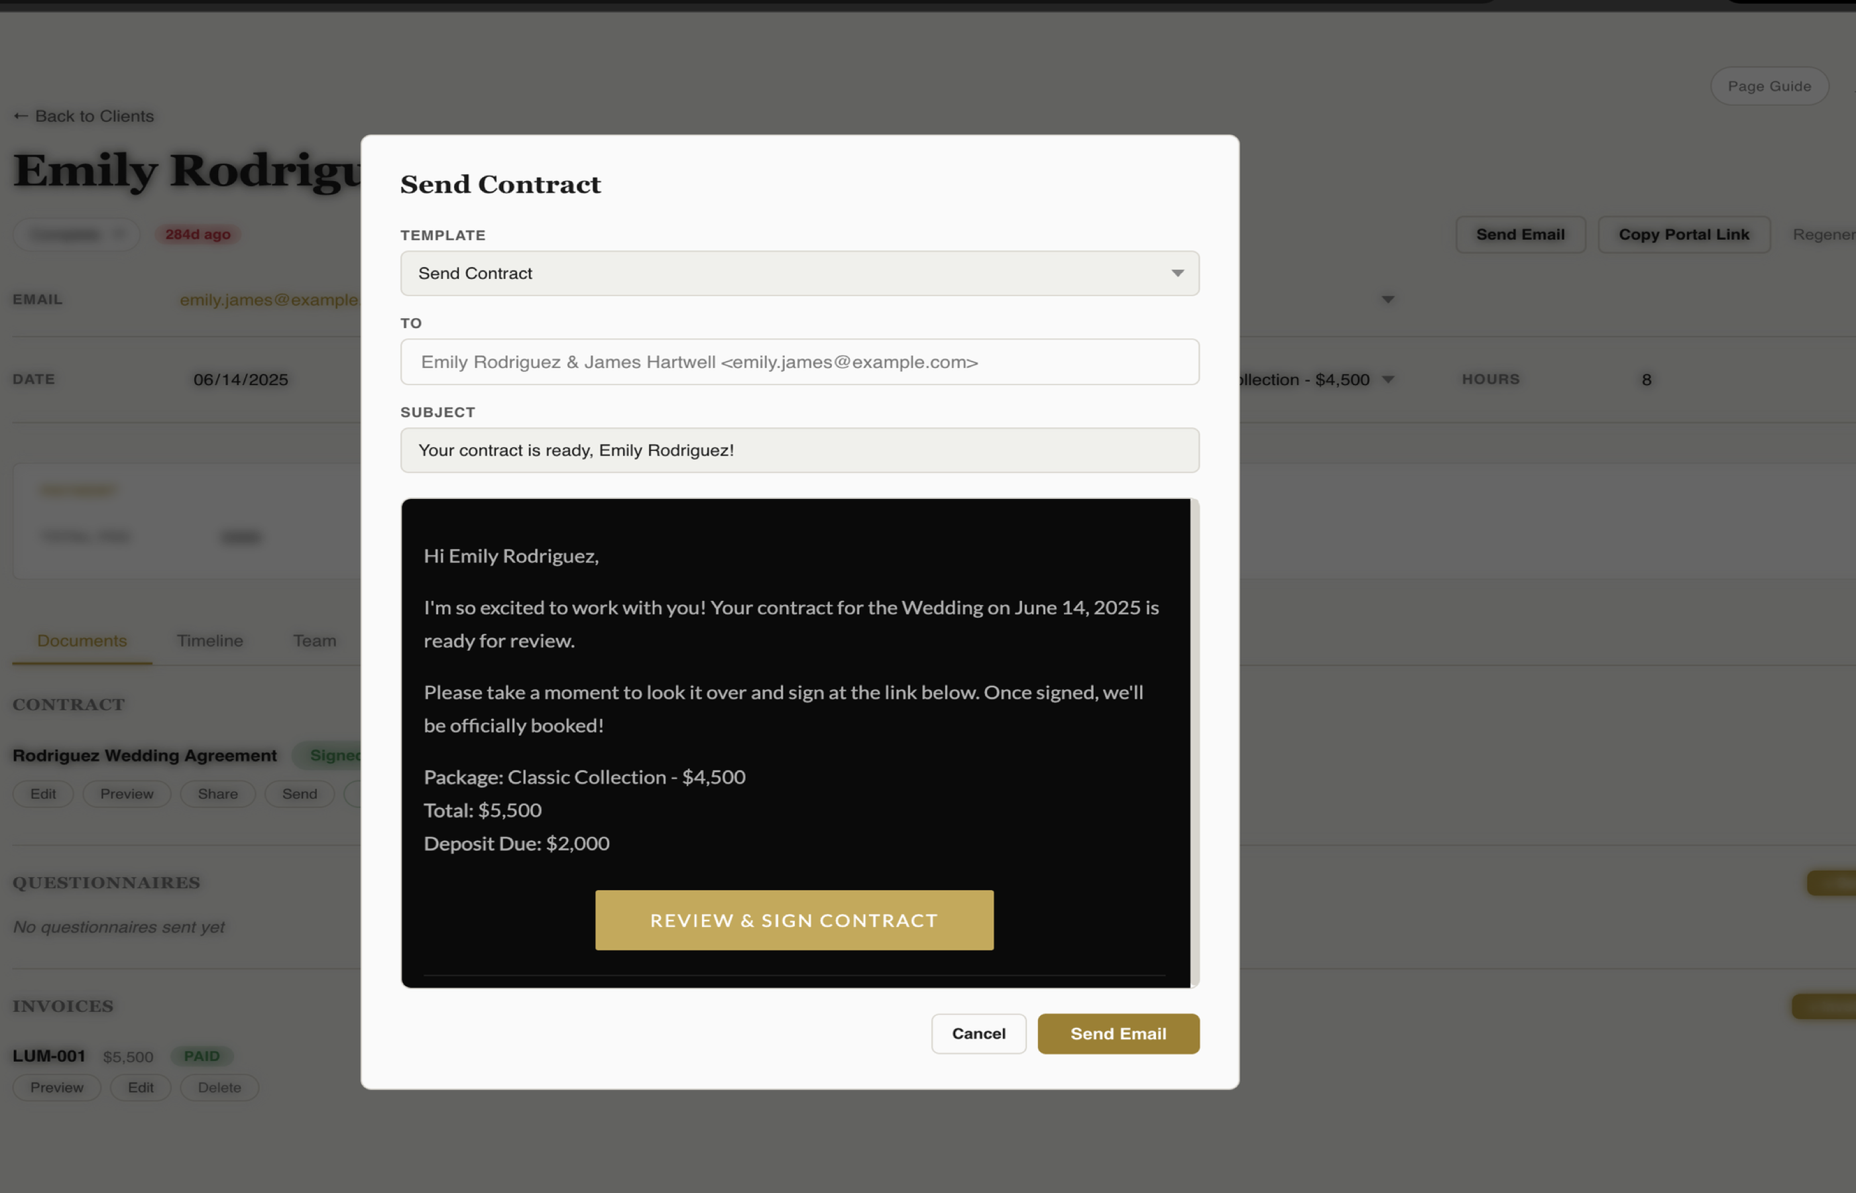1856x1193 pixels.
Task: Cancel the Send Contract dialog
Action: (978, 1033)
